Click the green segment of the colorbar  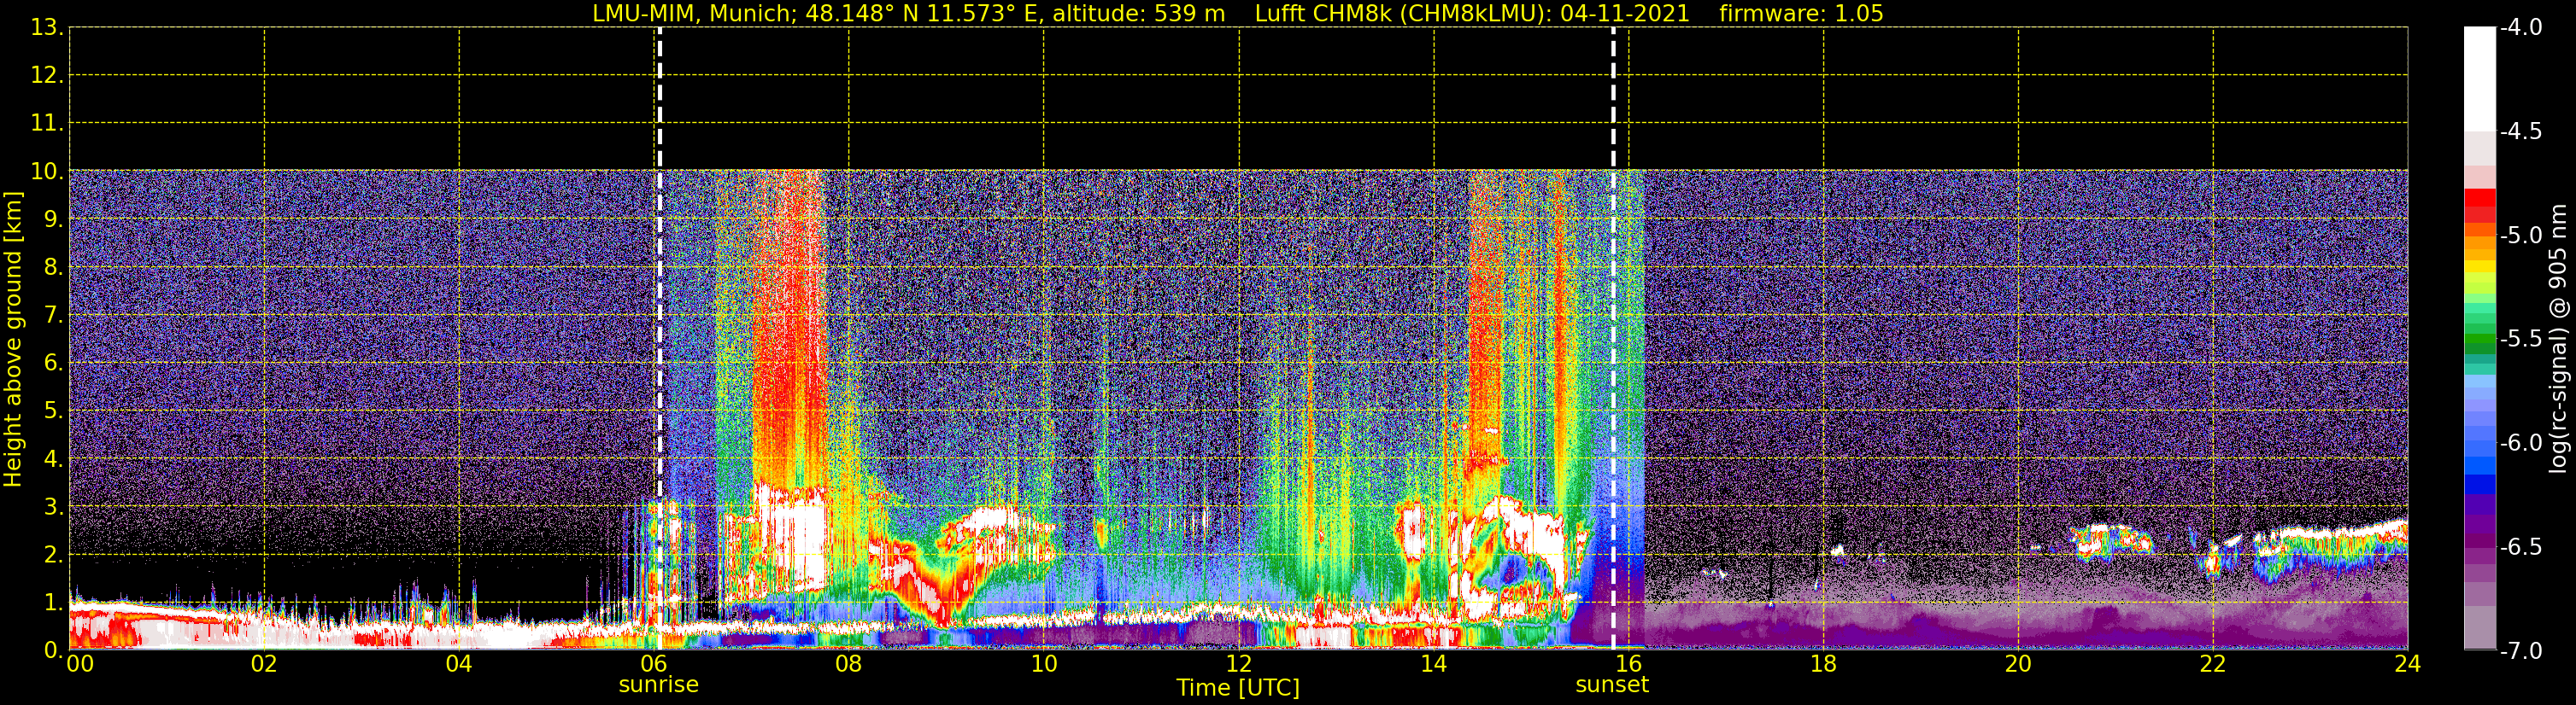tap(2480, 340)
